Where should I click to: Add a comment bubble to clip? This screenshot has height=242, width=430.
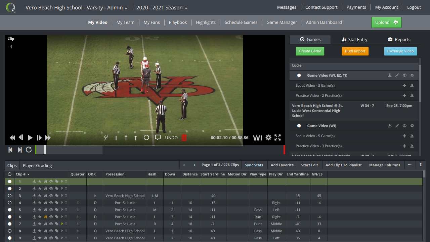[x=158, y=137]
